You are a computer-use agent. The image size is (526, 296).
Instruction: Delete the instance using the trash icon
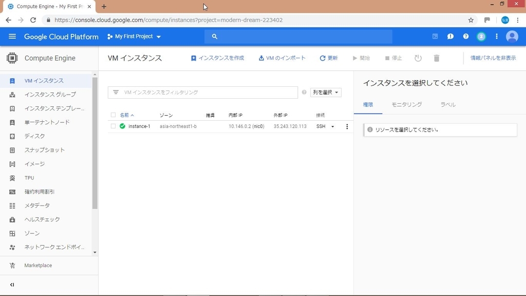coord(436,58)
